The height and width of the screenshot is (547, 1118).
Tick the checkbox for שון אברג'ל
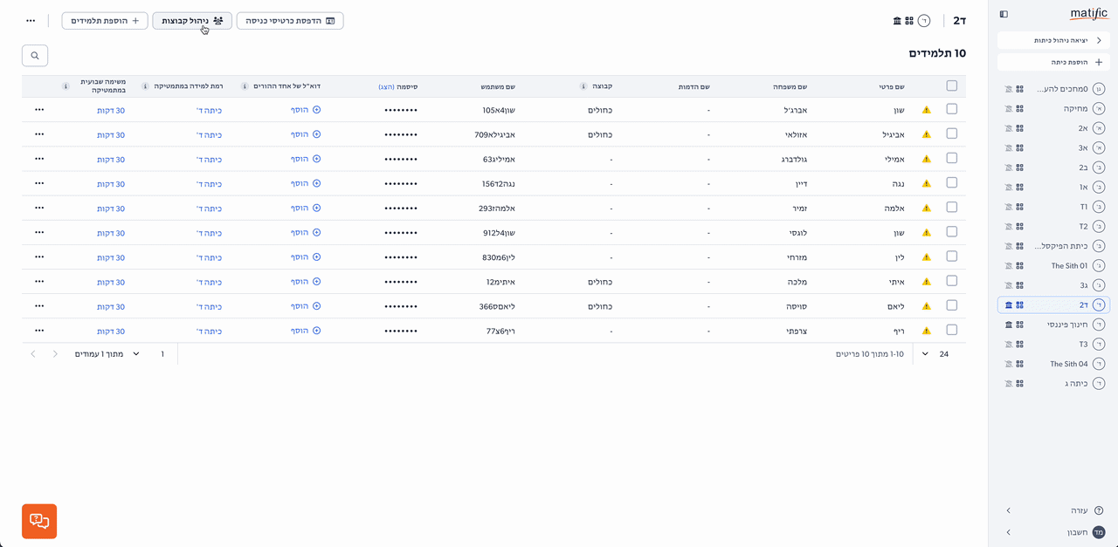[x=952, y=109]
